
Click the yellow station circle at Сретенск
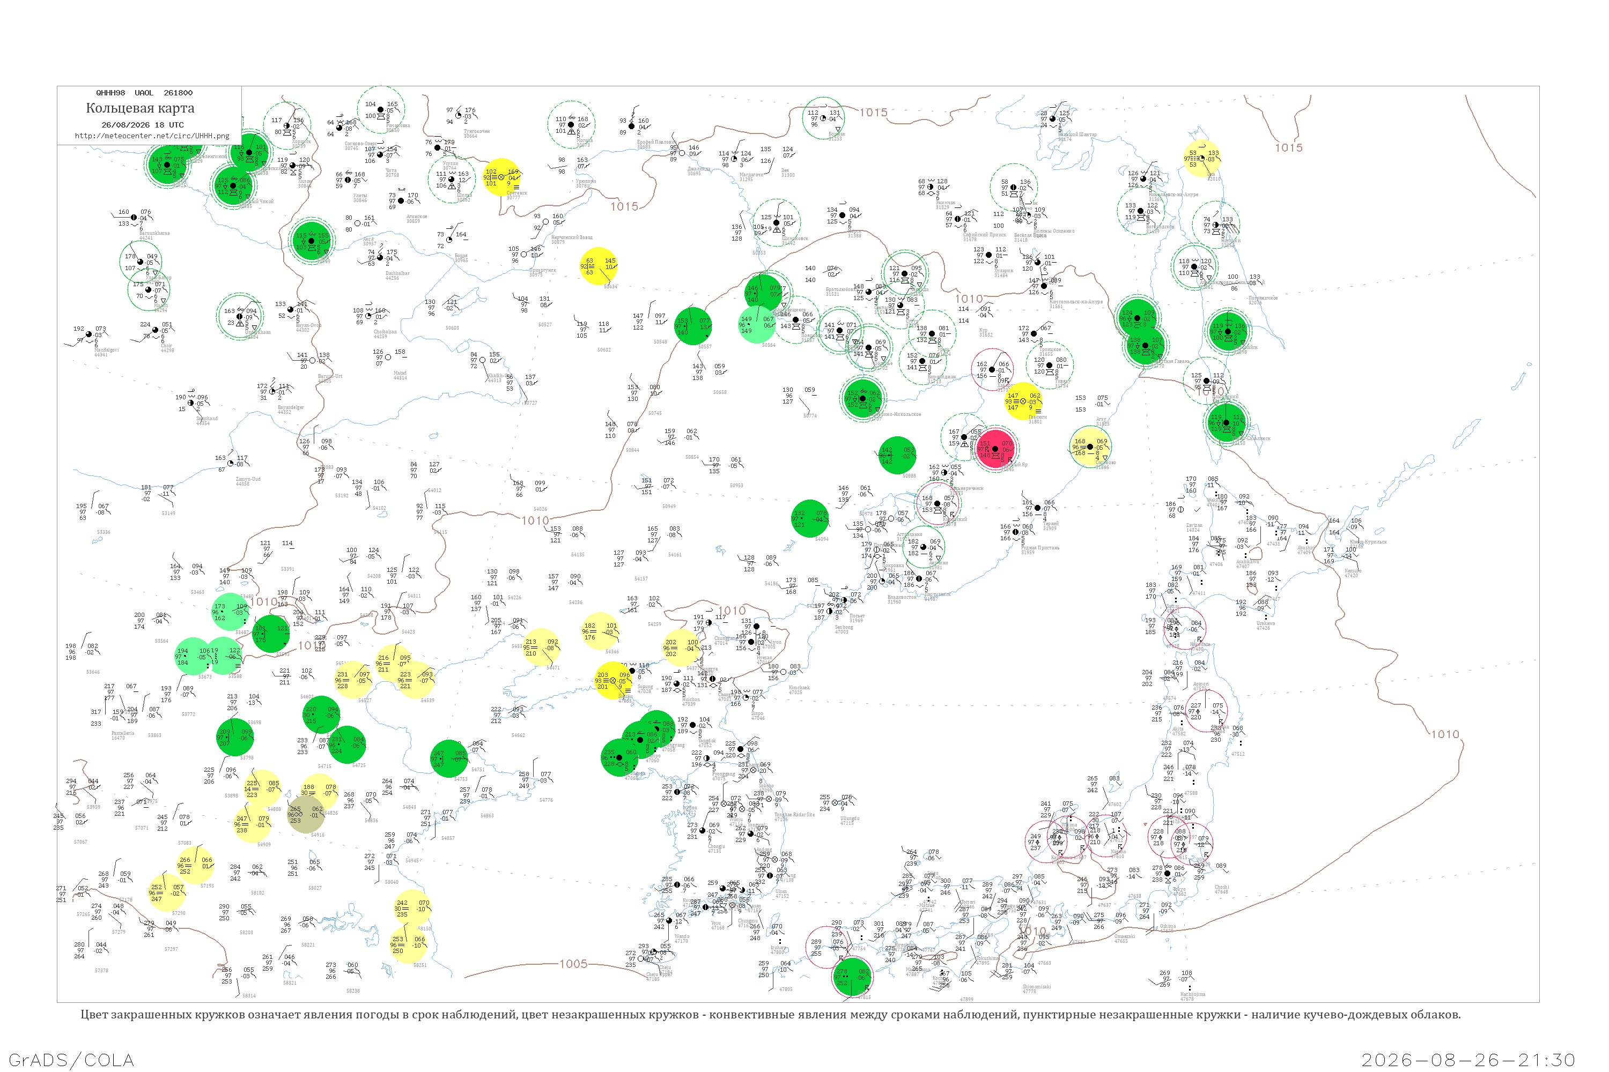coord(501,177)
